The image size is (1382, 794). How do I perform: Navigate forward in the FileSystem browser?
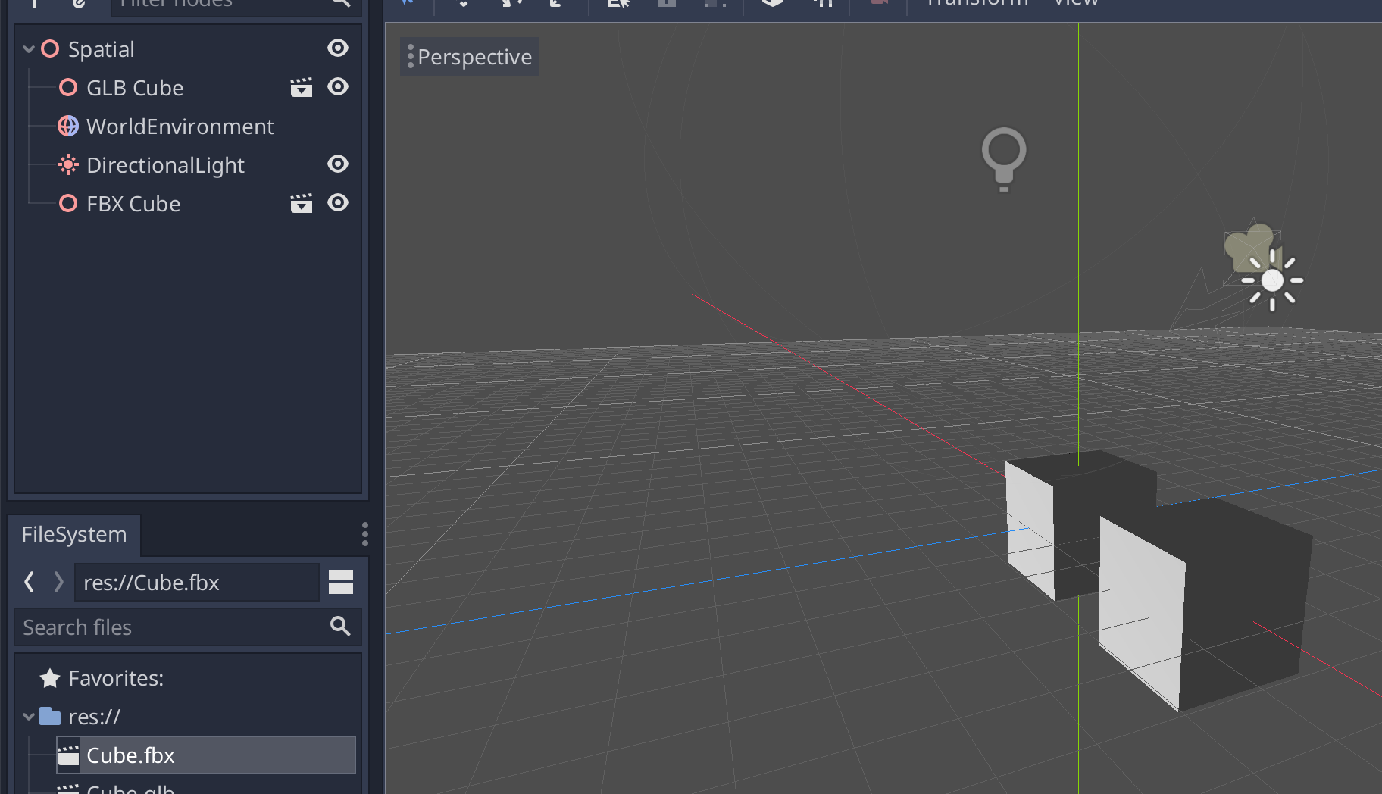point(58,582)
